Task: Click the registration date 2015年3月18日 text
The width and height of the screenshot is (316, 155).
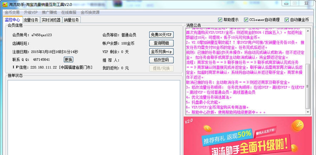Action: [54, 52]
